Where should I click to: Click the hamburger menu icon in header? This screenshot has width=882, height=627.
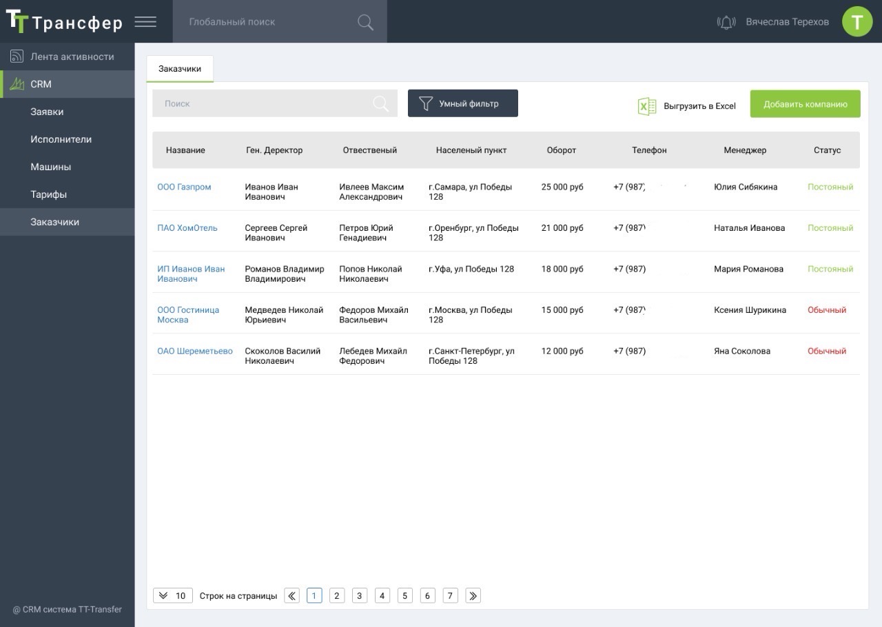145,22
